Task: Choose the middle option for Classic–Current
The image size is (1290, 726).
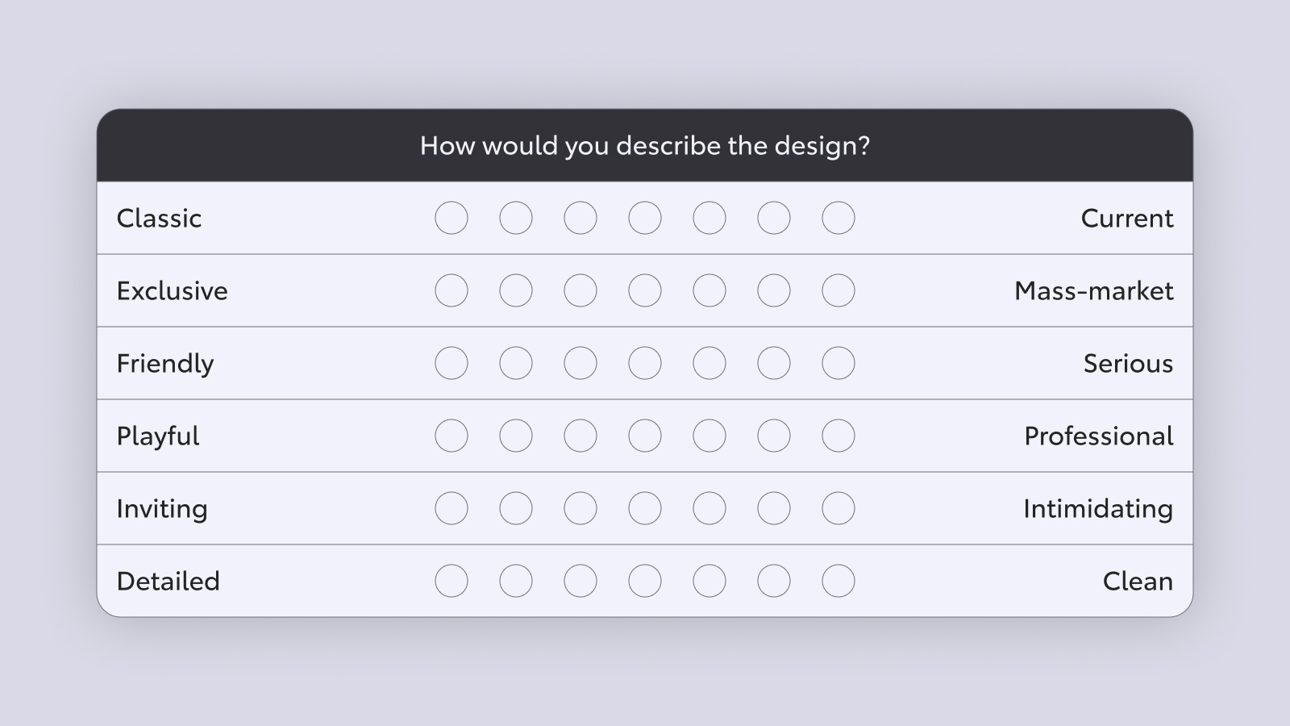Action: 645,218
